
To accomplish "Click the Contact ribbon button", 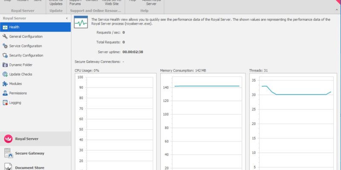I will [91, 1].
